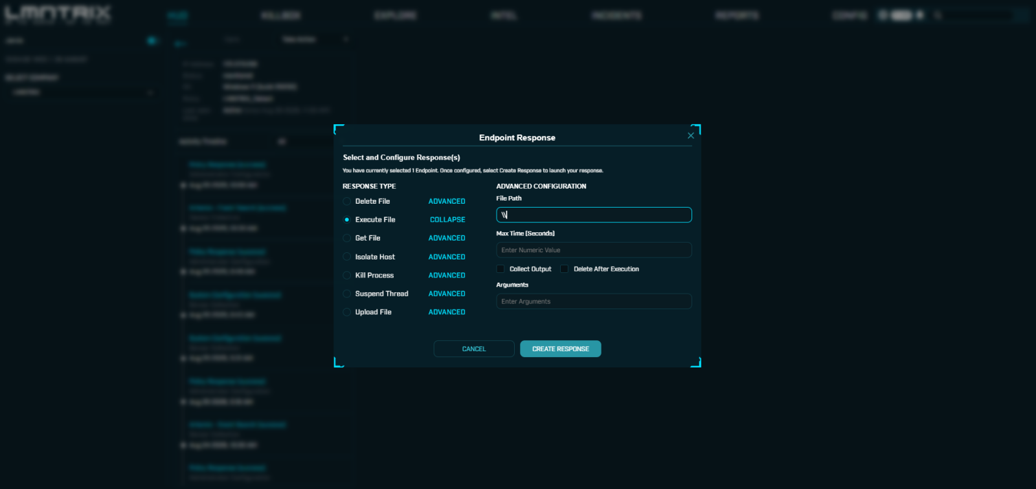Expand Advanced options for Delete File

447,201
